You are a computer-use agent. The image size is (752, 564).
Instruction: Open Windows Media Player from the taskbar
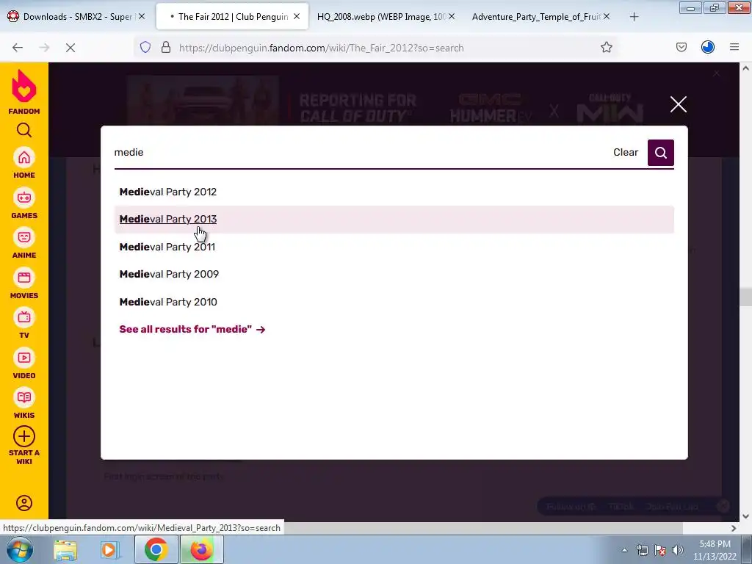[x=109, y=549]
